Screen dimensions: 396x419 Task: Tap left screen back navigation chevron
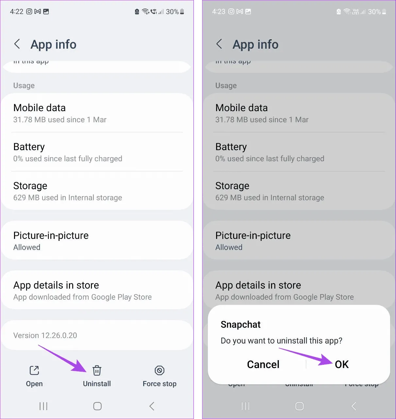point(152,406)
